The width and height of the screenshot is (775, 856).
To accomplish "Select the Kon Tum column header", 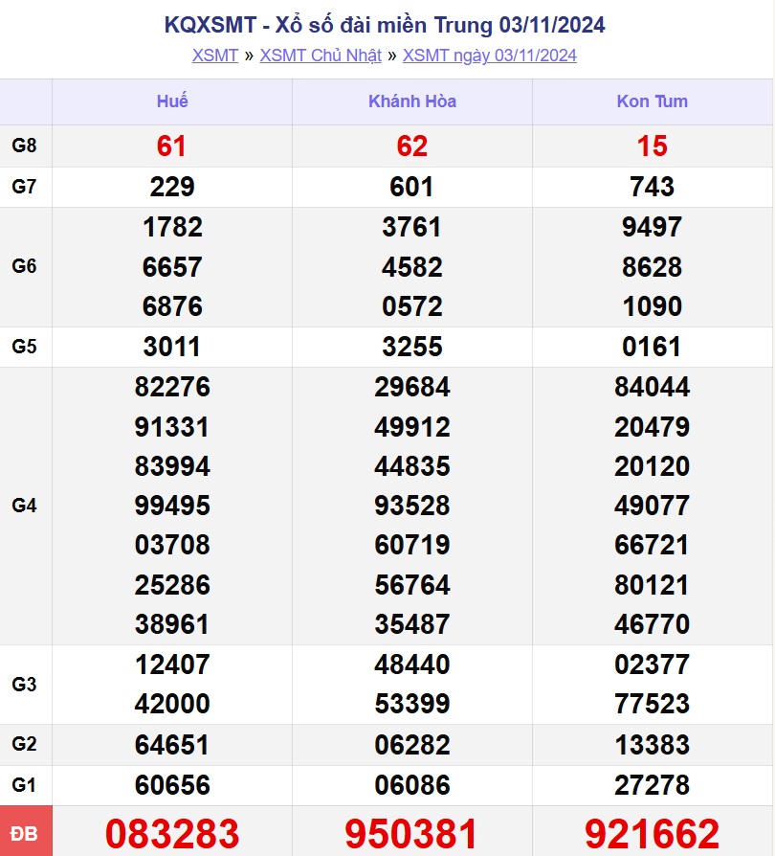I will tap(652, 101).
